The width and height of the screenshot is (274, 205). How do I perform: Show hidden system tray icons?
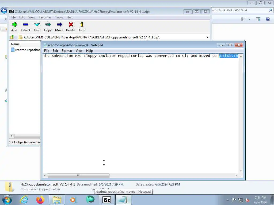[x=227, y=200]
